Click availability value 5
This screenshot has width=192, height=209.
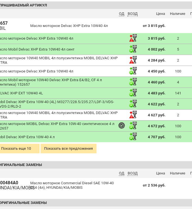[x=178, y=49]
